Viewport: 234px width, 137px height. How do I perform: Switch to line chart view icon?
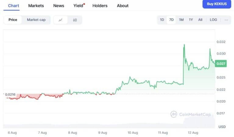(x=61, y=20)
